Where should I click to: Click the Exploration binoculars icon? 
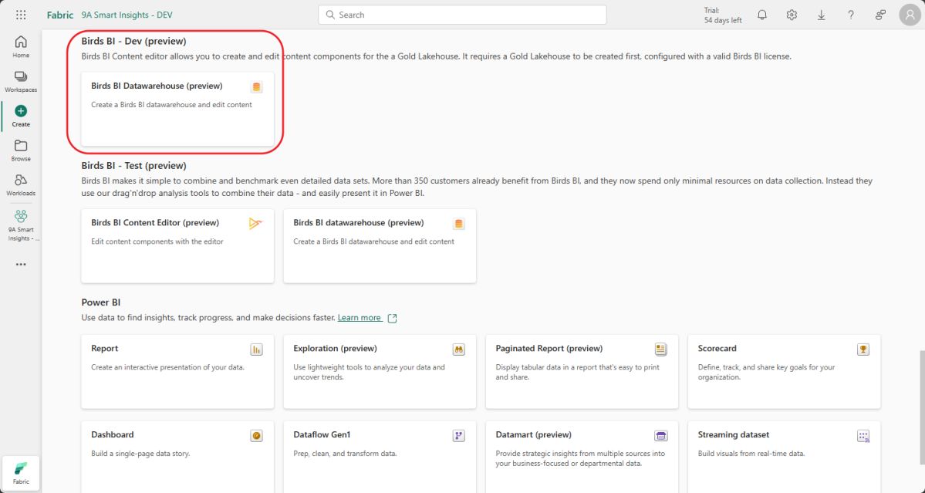(x=458, y=349)
